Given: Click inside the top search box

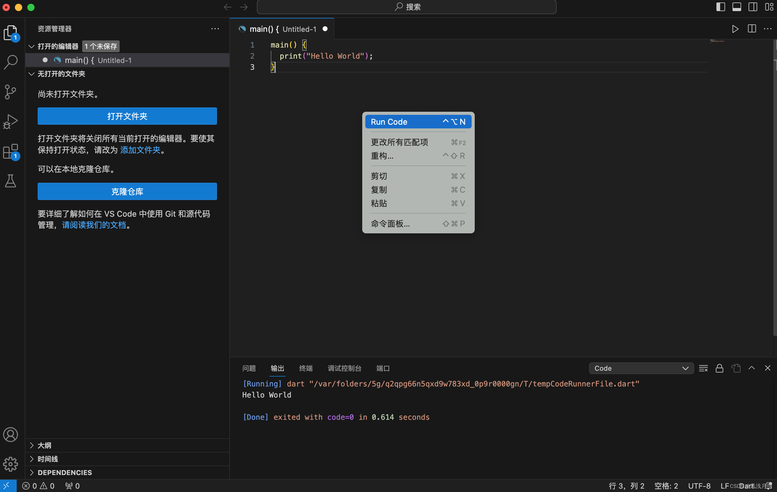Looking at the screenshot, I should click(x=406, y=7).
